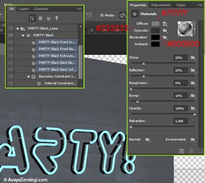Viewport: 205px width, 183px height.
Task: Open the Shine texture folder icon
Action: tap(193, 58)
